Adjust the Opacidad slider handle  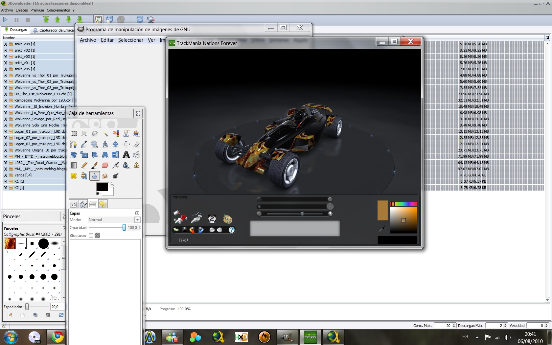coord(124,227)
